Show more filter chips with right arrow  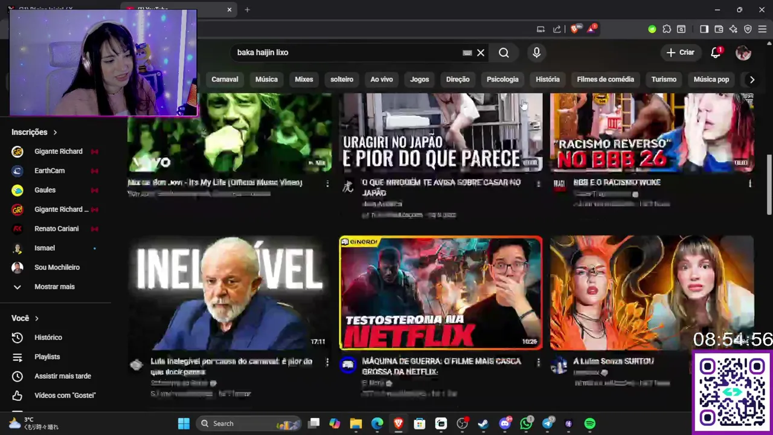coord(752,79)
